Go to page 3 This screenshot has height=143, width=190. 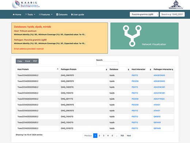click(x=104, y=136)
